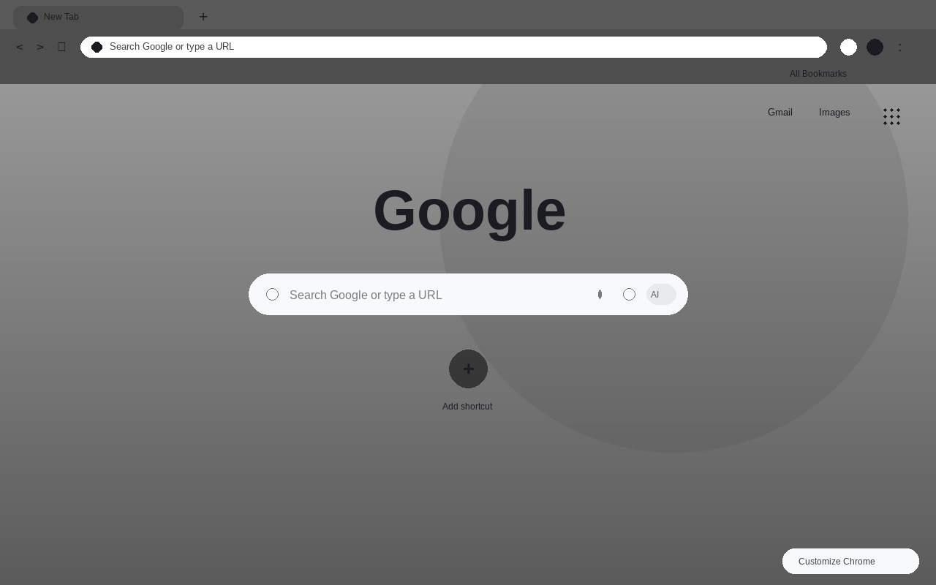Open the dark profile avatar button

(x=875, y=48)
